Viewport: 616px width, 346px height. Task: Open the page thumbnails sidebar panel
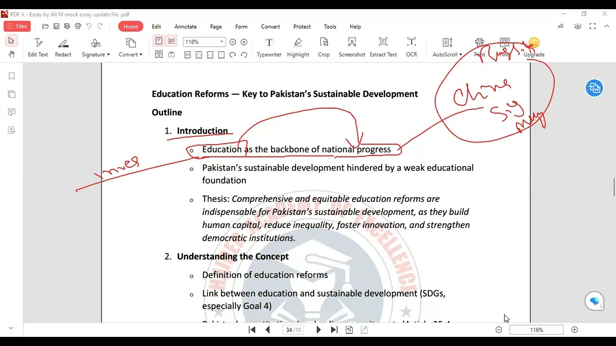[x=12, y=94]
